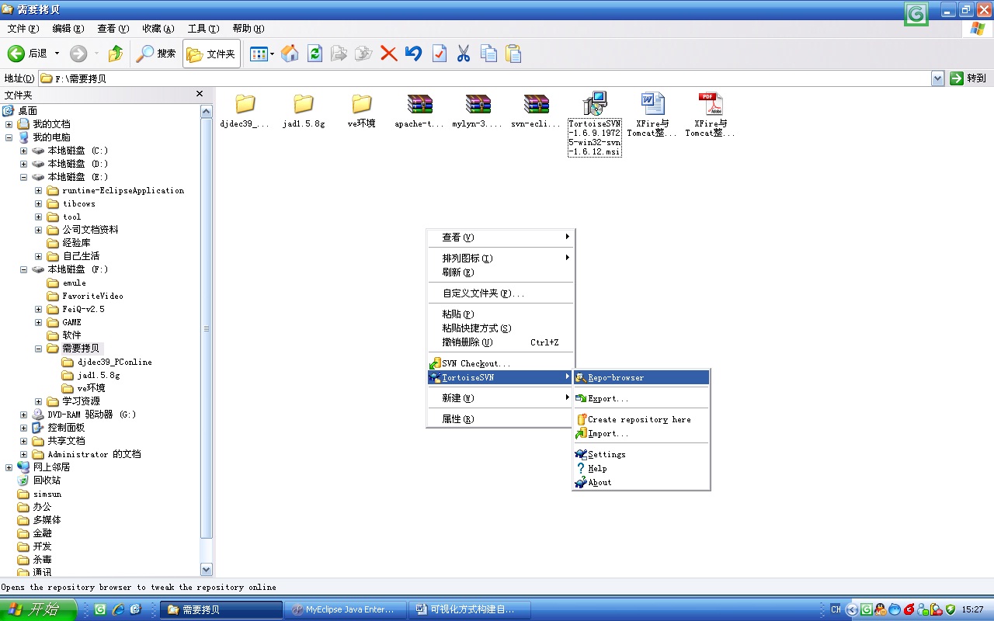Collapse the 需要拷贝 tree node

tap(39, 349)
